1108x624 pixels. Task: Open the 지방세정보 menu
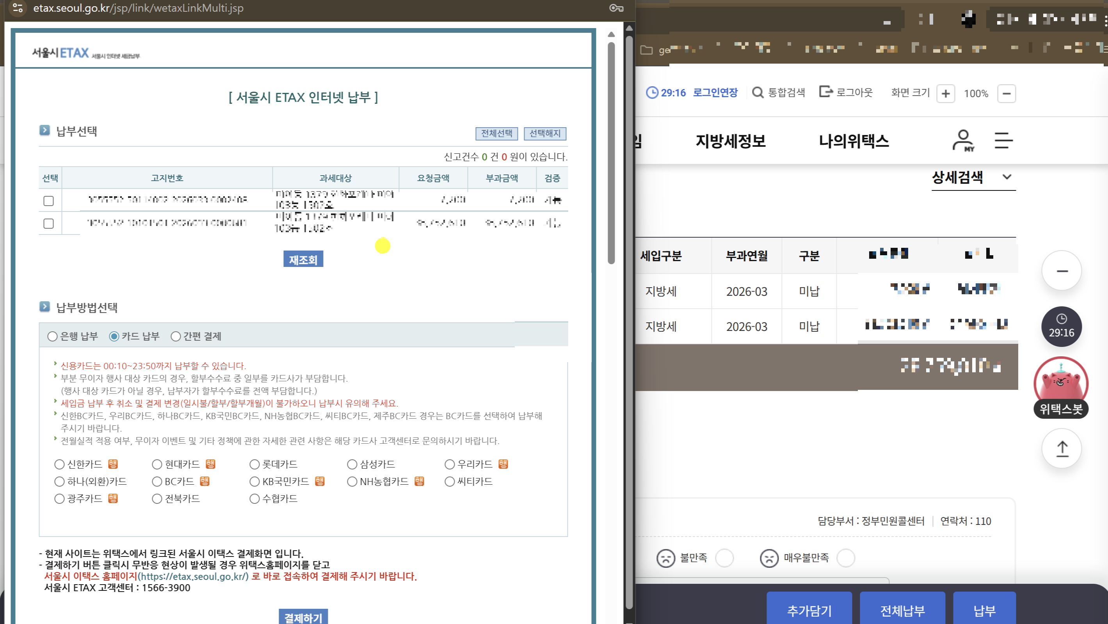730,141
